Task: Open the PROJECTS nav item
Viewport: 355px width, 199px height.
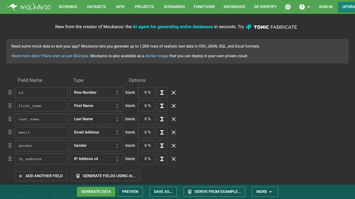Action: (x=144, y=7)
